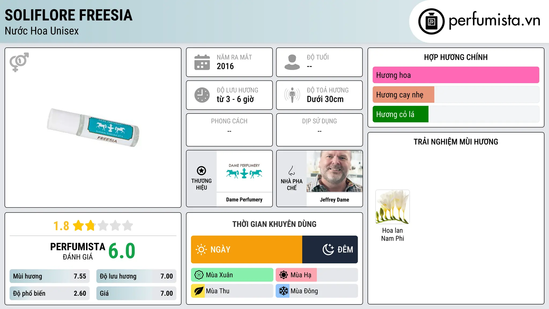Click the longevity value từ 3 - 6 giờ
Screen dimensions: 549x309
235,99
